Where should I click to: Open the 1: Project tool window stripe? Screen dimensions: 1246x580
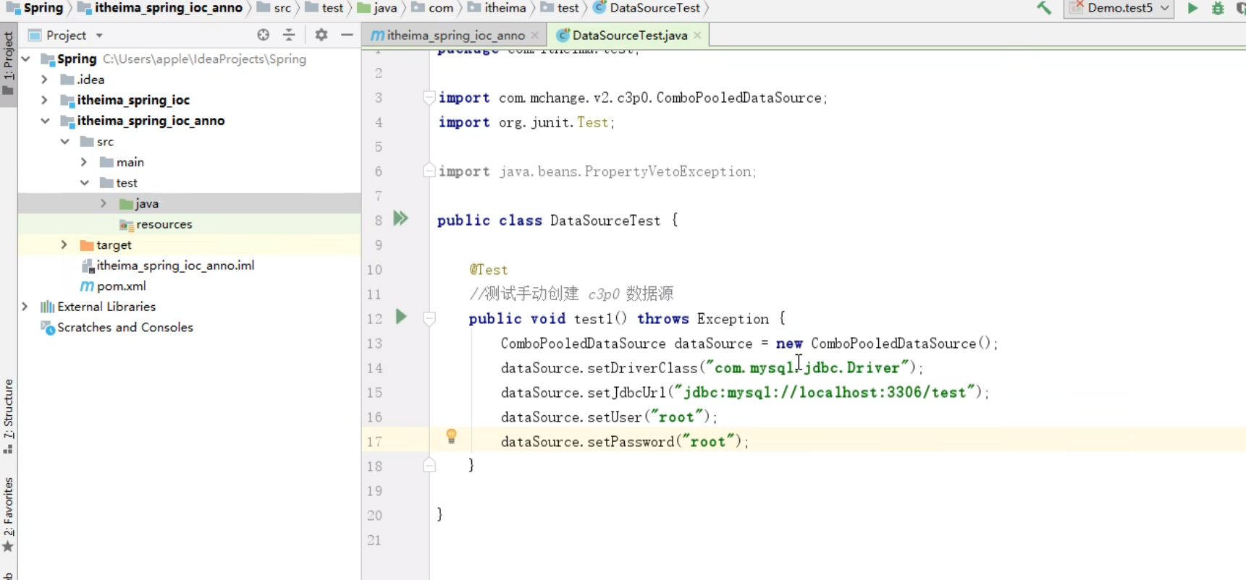click(x=8, y=64)
